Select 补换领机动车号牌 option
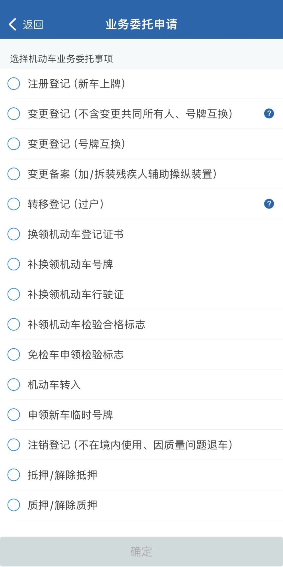Viewport: 283px width, 567px height. point(14,264)
